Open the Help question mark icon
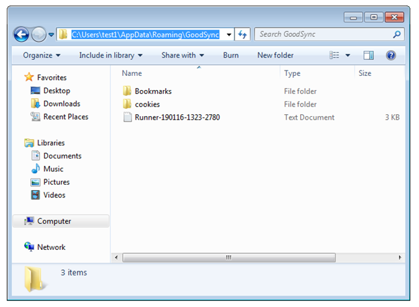The image size is (419, 307). tap(391, 55)
